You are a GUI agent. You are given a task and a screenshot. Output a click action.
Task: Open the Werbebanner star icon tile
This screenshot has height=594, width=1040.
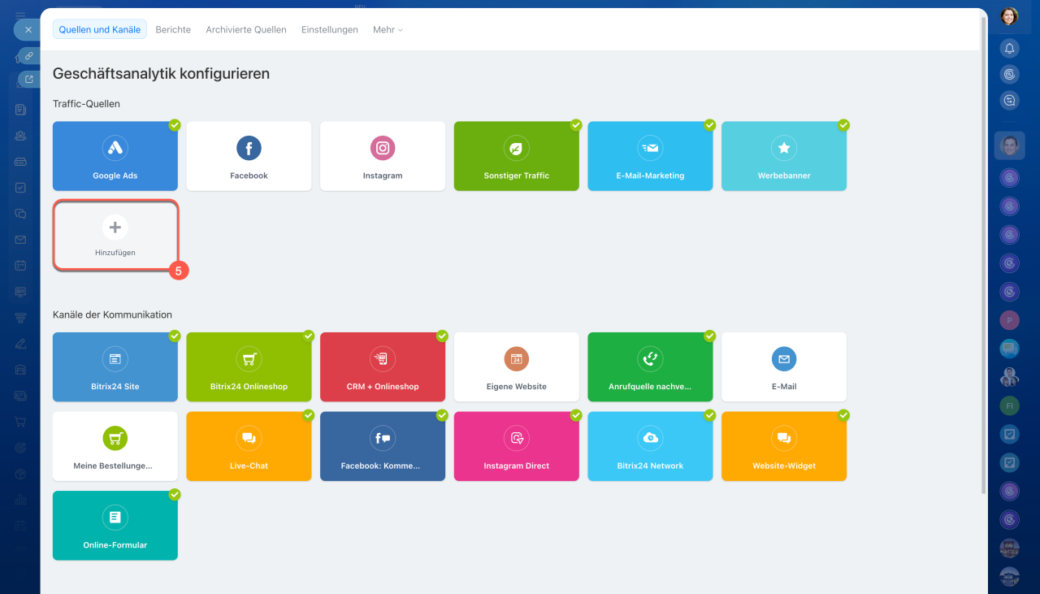[x=783, y=157]
